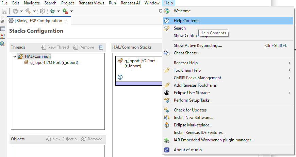Screen dimensions: 296x157
Task: Select the [Blinky] FSP Configuration tab
Action: (x=39, y=21)
